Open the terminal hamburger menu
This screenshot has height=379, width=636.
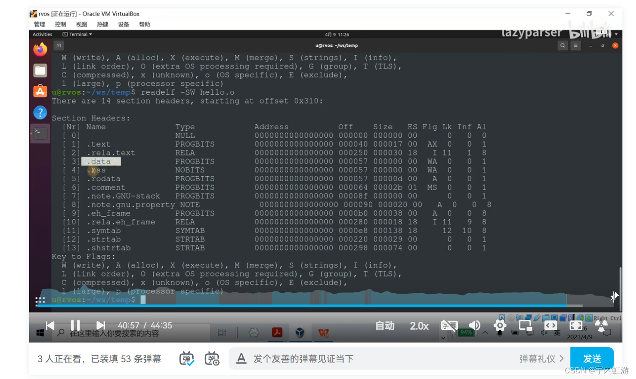point(576,45)
